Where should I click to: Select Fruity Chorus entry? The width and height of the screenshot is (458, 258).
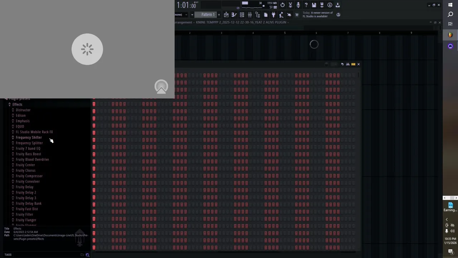pyautogui.click(x=25, y=171)
